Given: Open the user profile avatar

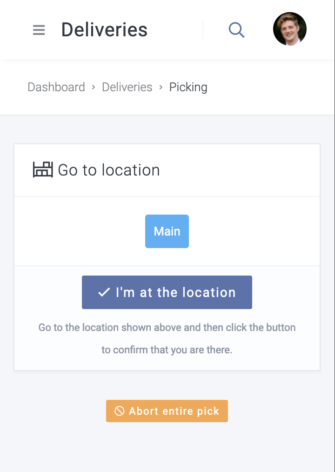Looking at the screenshot, I should tap(289, 29).
